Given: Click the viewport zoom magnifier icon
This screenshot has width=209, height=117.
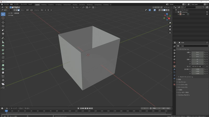Looking at the screenshot, I should [x=170, y=23].
